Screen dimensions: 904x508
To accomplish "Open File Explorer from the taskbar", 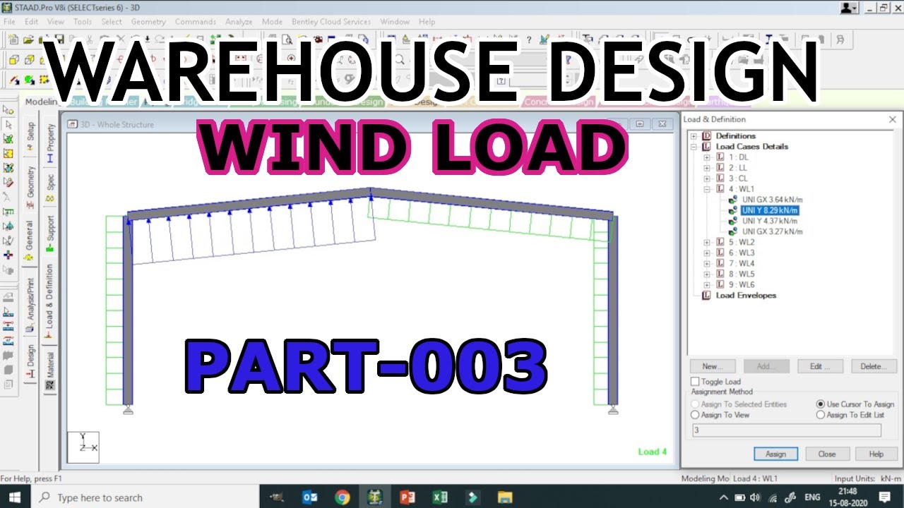I will 504,497.
